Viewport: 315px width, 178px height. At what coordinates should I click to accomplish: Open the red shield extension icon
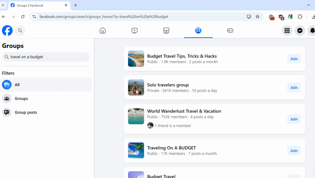(x=281, y=17)
